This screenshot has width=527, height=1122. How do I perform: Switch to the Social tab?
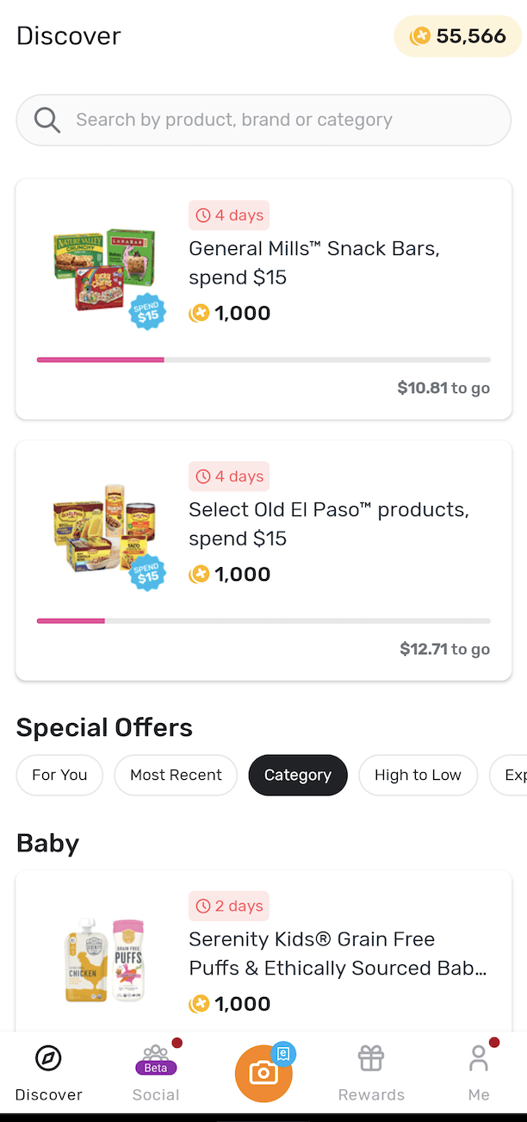click(x=156, y=1073)
